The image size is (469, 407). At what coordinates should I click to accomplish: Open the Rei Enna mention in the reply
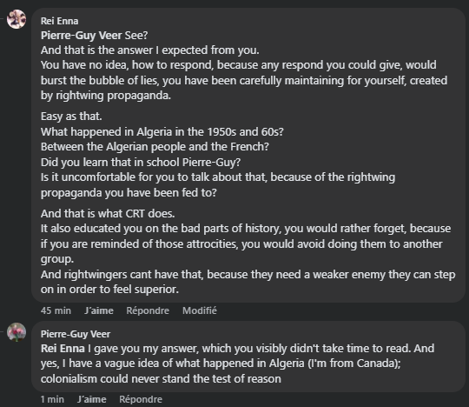tap(63, 349)
